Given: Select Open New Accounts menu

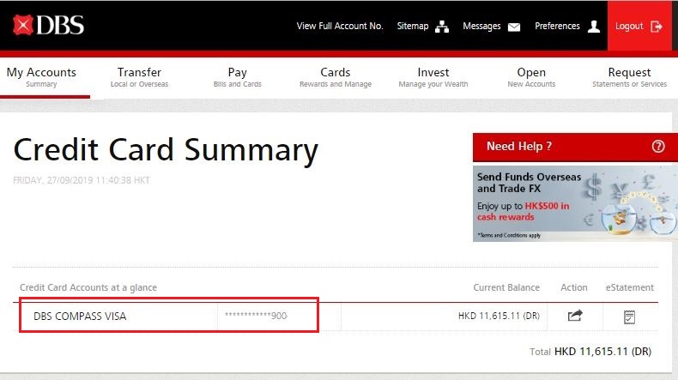Looking at the screenshot, I should pyautogui.click(x=531, y=77).
